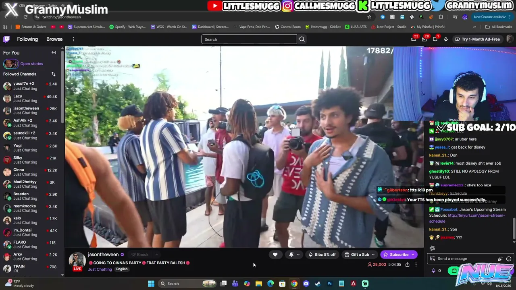Follow heart button for jasontheween

(275, 255)
